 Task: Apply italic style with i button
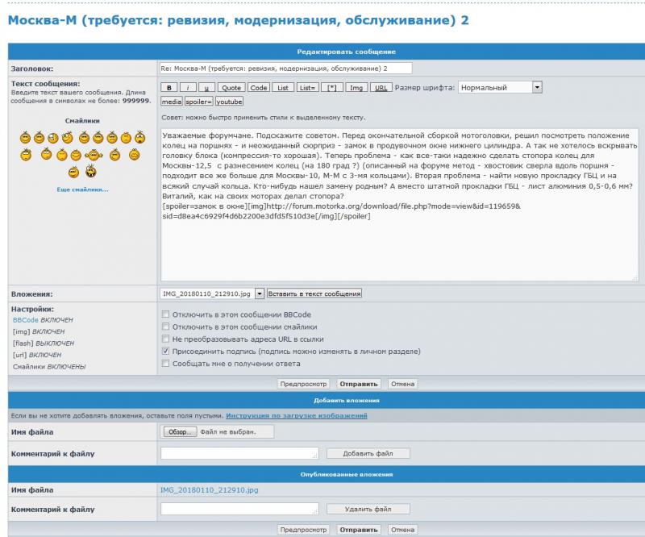click(x=187, y=87)
